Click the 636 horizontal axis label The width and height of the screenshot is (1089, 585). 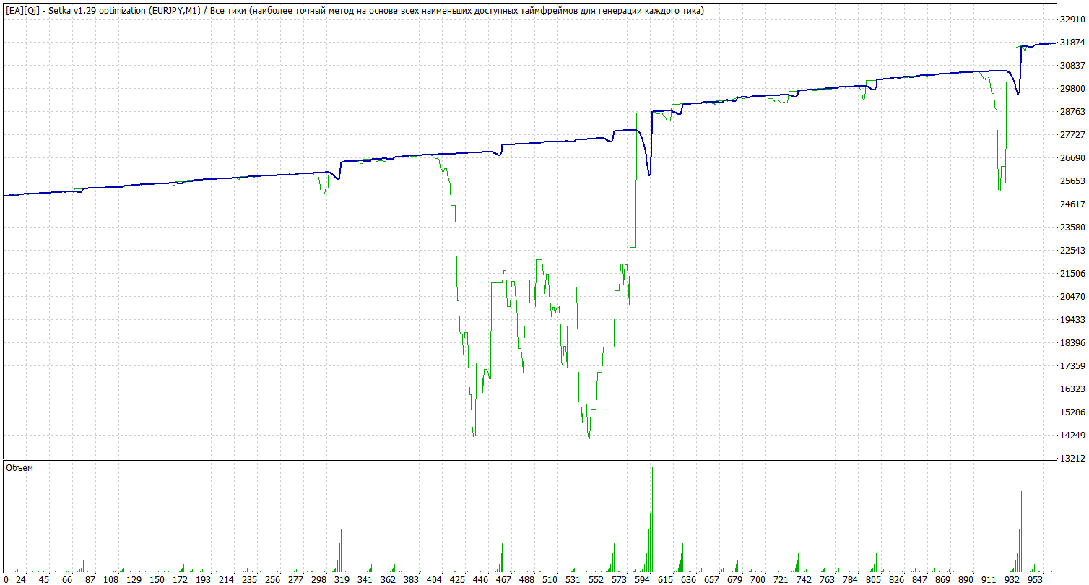point(688,579)
